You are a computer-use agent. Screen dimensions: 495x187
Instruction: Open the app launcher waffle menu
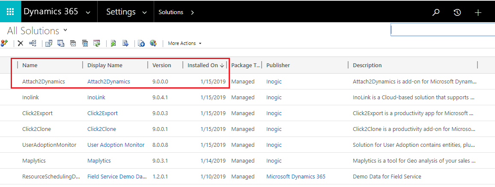[10, 12]
